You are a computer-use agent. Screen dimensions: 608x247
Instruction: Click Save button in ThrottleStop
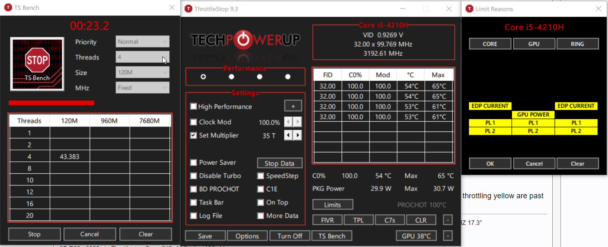click(x=205, y=236)
